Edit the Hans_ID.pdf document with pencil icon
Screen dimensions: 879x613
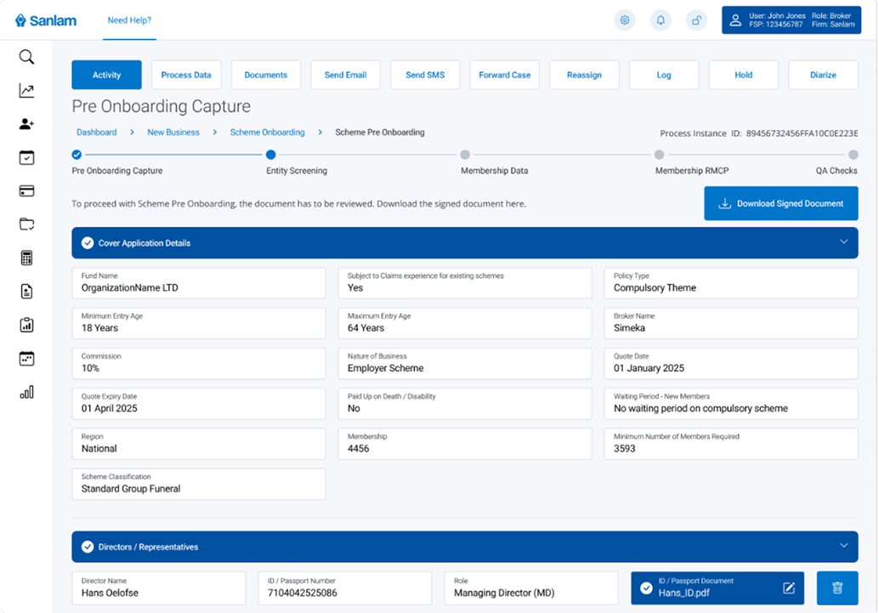click(788, 587)
